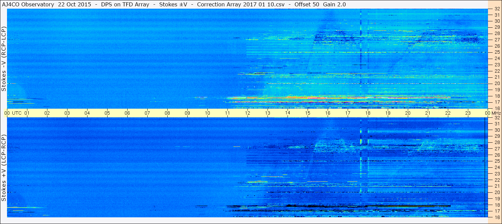This screenshot has width=502, height=224.
Task: Click 28 MHz label on upper Stokes -V scale
Action: [497, 33]
